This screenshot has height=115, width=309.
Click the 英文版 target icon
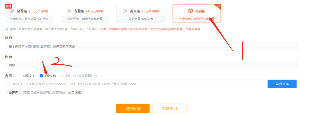[x=125, y=11]
